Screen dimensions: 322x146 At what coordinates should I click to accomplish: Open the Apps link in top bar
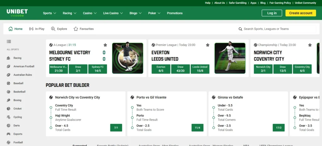click(253, 3)
